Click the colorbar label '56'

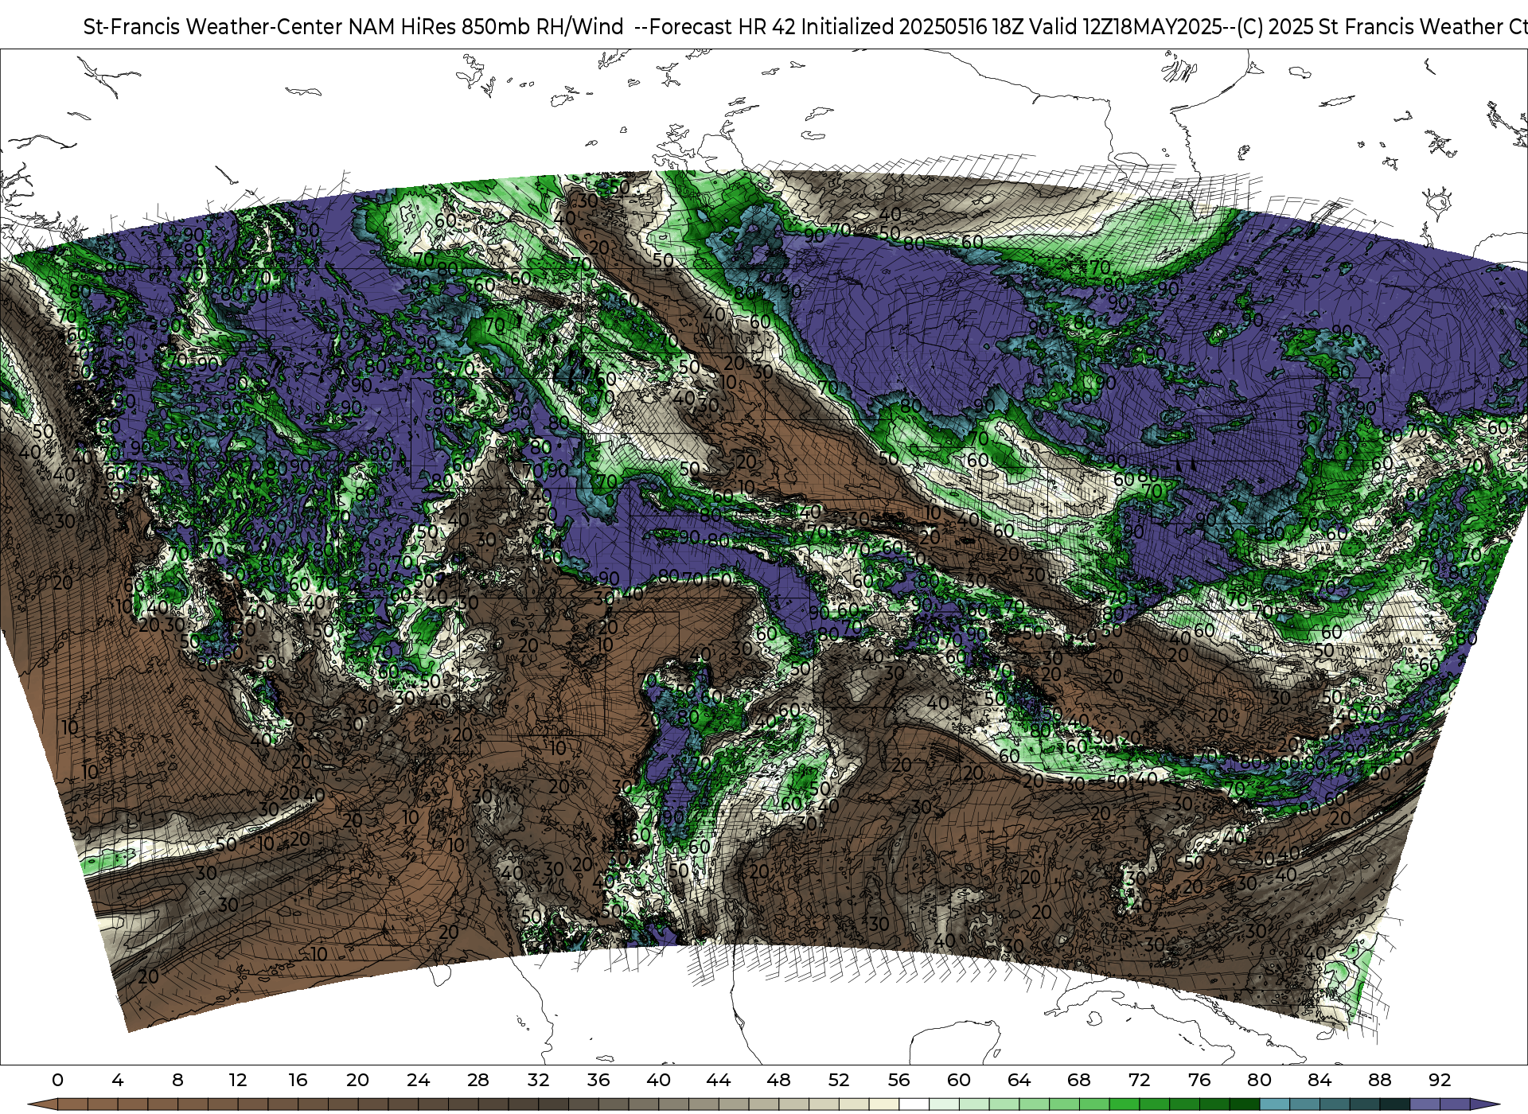pyautogui.click(x=898, y=1080)
